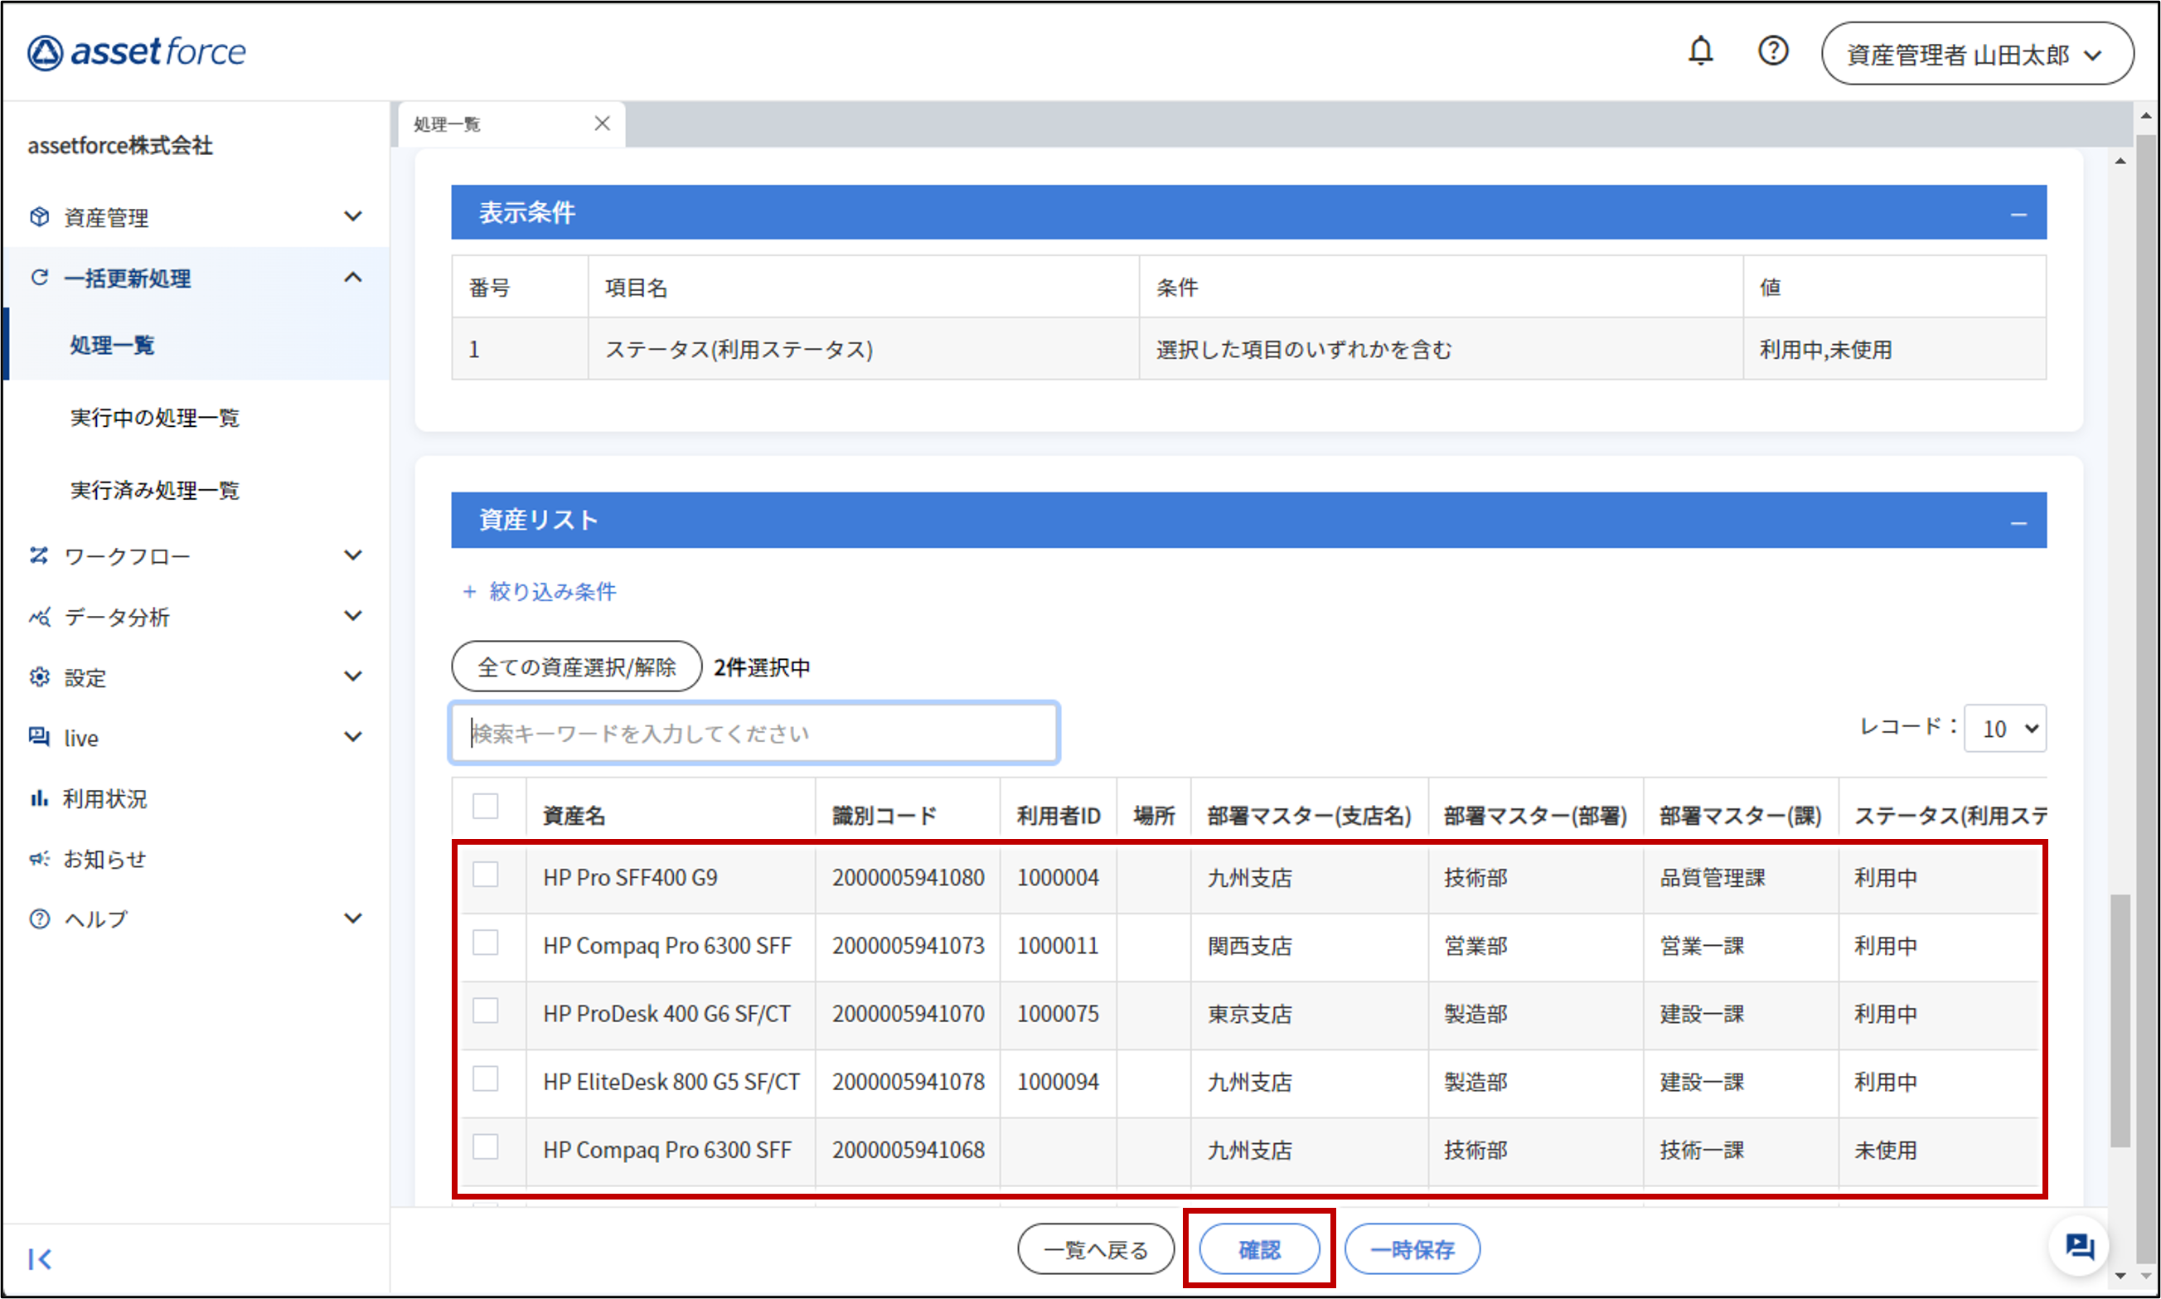The height and width of the screenshot is (1299, 2161).
Task: Click the ヘルプ question icon in sidebar
Action: [40, 919]
